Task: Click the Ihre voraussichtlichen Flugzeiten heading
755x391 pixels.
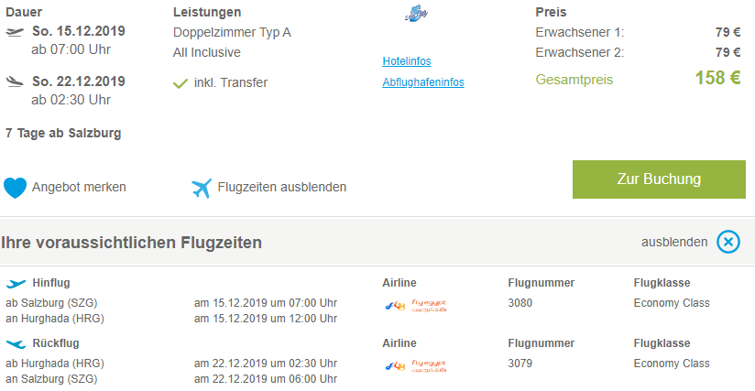Action: click(x=131, y=243)
